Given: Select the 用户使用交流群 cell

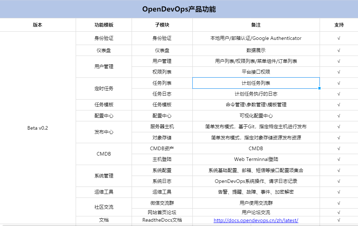Looking at the screenshot, I should (x=256, y=203).
